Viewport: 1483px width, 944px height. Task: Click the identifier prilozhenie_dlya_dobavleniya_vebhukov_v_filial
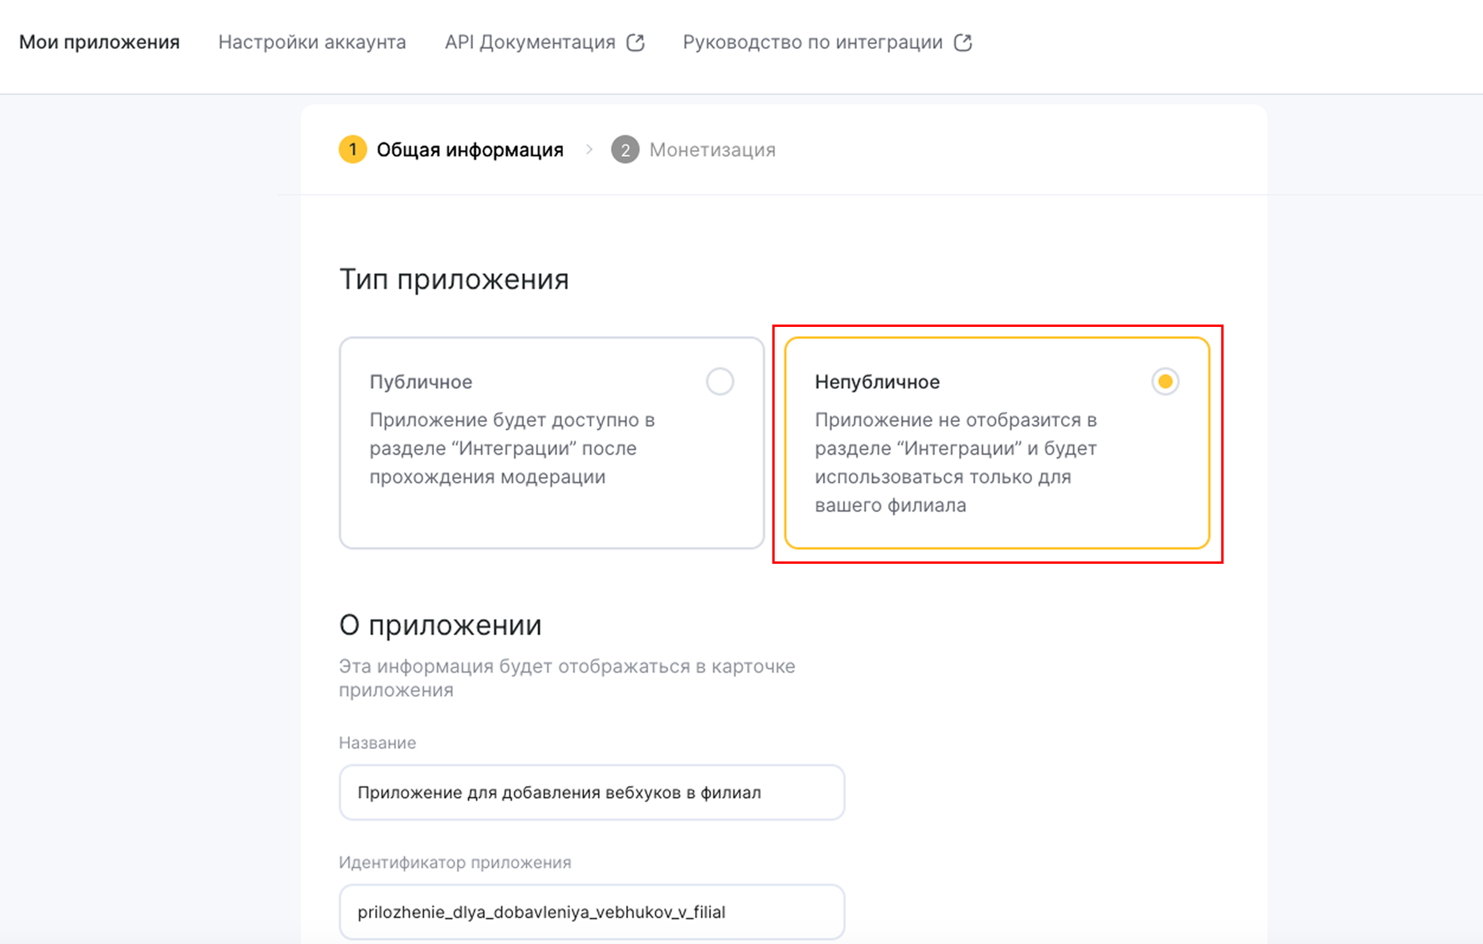pyautogui.click(x=543, y=911)
